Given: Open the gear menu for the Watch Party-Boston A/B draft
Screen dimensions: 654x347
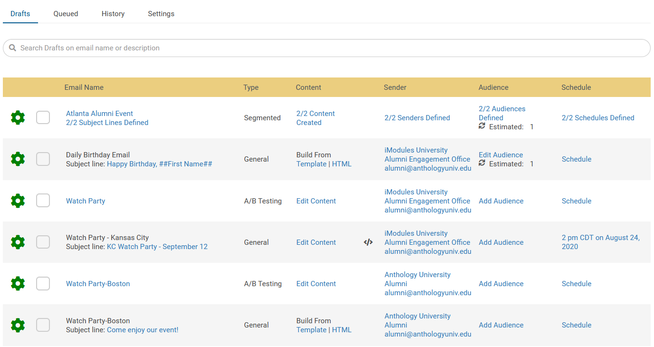Looking at the screenshot, I should (x=18, y=283).
